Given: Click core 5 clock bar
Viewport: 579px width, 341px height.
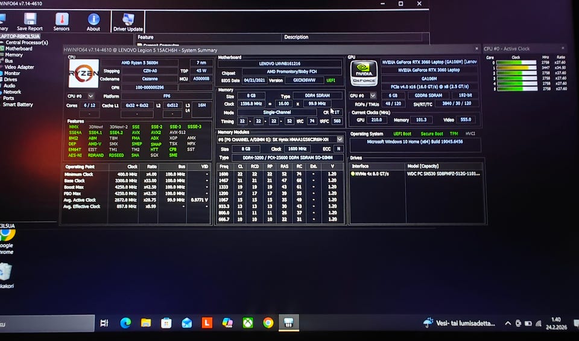Looking at the screenshot, I should [516, 89].
